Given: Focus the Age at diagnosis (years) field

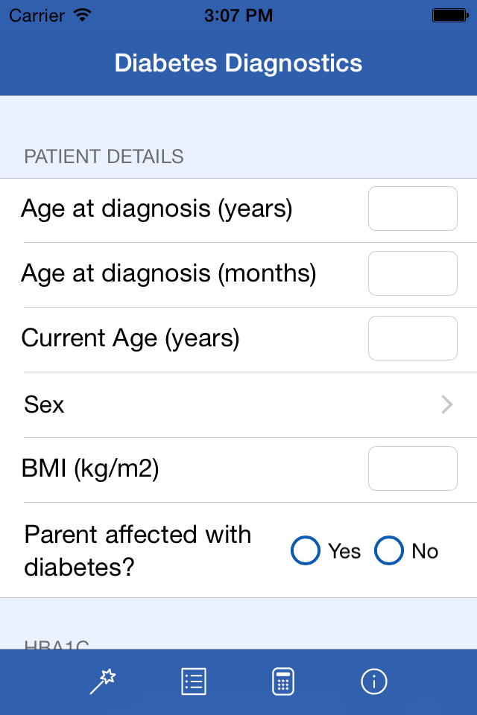Looking at the screenshot, I should point(413,209).
